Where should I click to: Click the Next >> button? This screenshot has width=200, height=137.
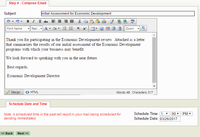23,133
